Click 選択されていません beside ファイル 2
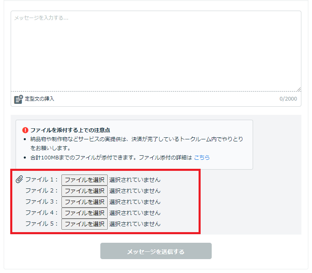Image resolution: width=312 pixels, height=273 pixels. point(135,191)
